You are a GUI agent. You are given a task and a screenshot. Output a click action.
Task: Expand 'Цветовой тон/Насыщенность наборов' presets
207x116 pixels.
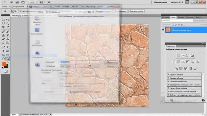pyautogui.click(x=168, y=85)
